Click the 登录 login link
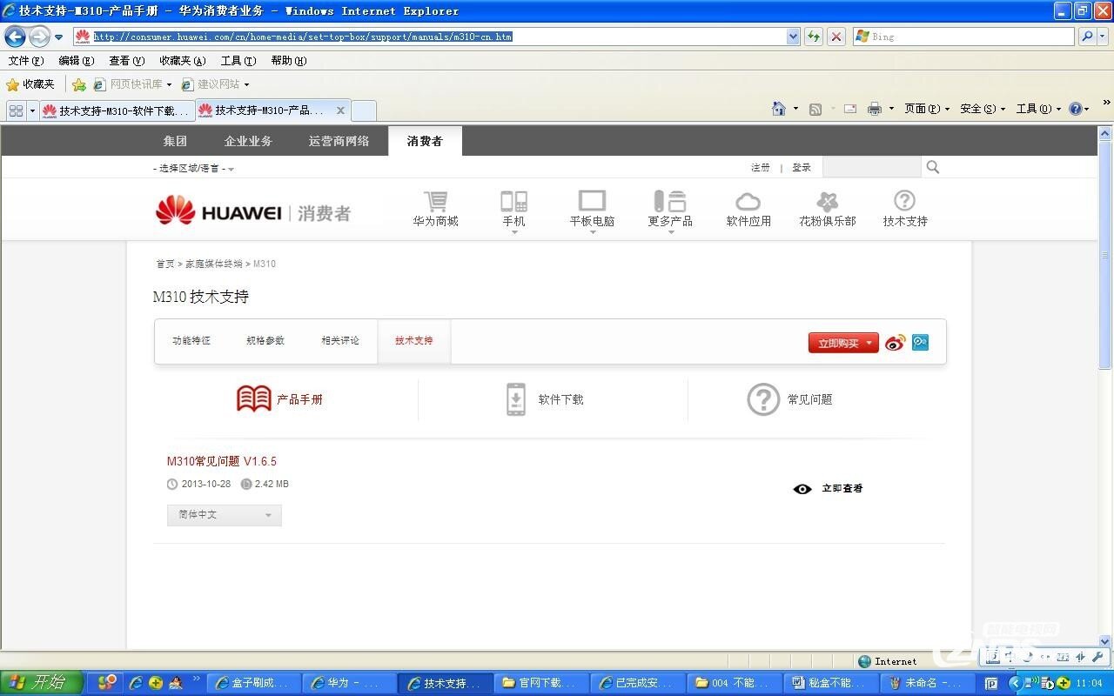The image size is (1114, 696). 802,167
